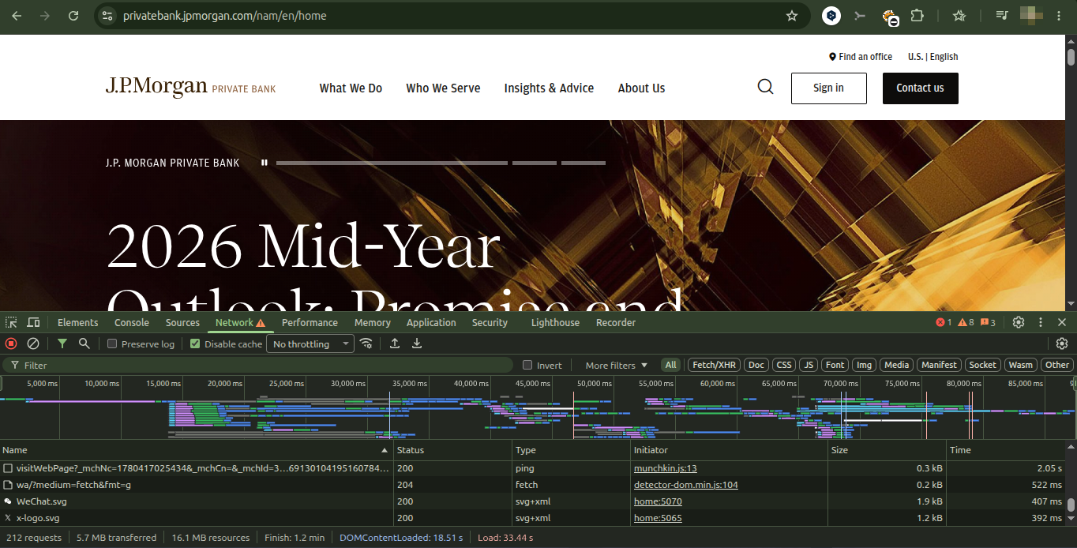Jump to the second carousel slide bar
Image resolution: width=1077 pixels, height=548 pixels.
534,163
